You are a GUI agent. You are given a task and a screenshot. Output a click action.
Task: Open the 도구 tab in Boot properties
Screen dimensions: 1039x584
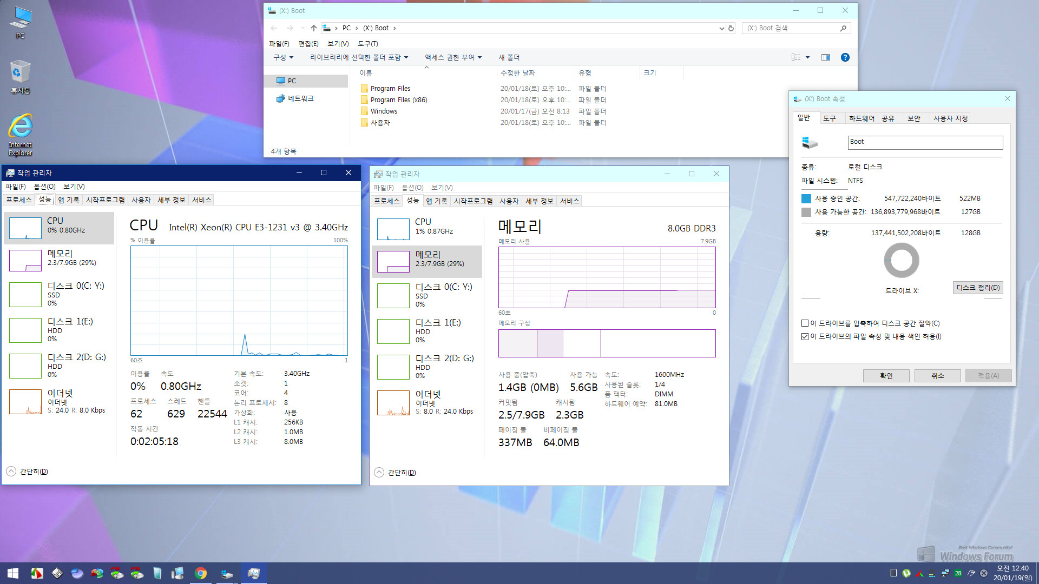[830, 118]
